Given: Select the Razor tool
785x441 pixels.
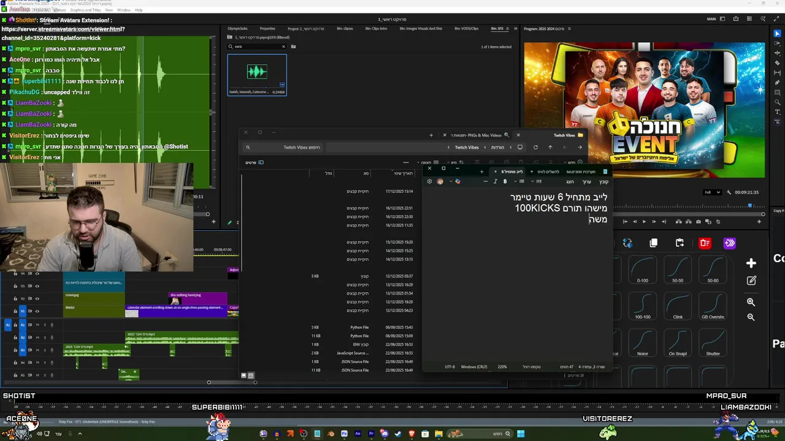Looking at the screenshot, I should coord(778,63).
